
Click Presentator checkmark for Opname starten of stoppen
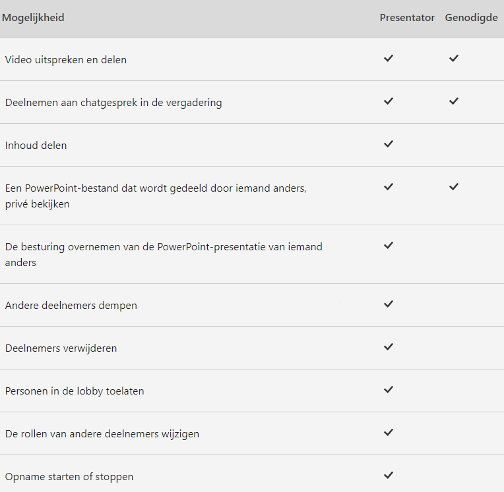[x=389, y=476]
